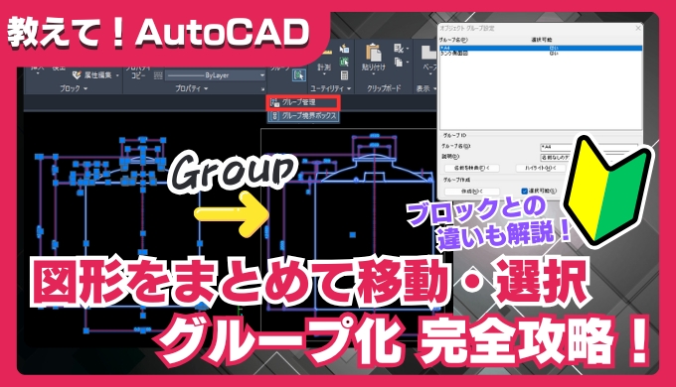Select グループ境界ボックス from the group dropdown menu
Screen dimensions: 676x387
[x=303, y=116]
